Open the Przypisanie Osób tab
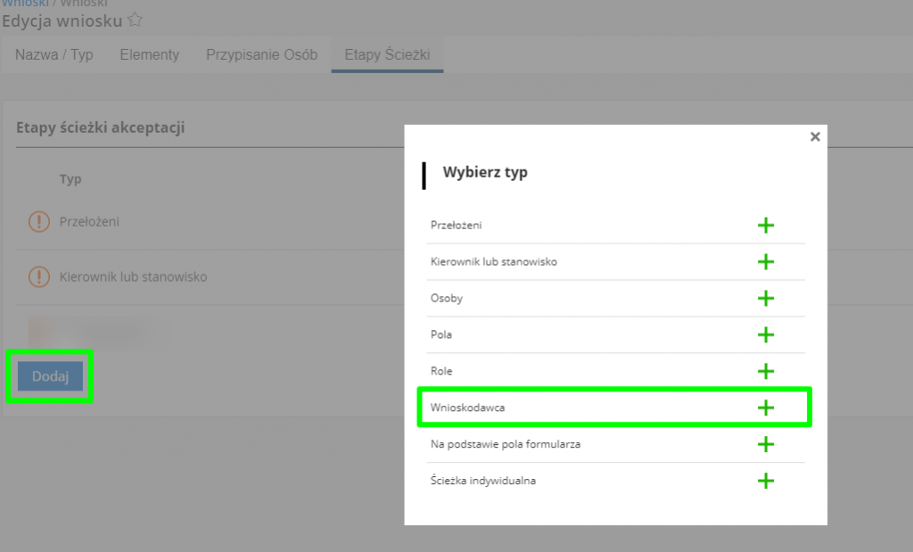The height and width of the screenshot is (552, 913). point(262,54)
